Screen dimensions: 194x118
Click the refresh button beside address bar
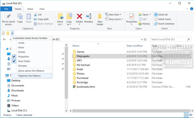145,39
